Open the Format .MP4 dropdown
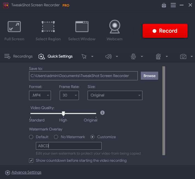The width and height of the screenshot is (195, 179). pyautogui.click(x=40, y=95)
